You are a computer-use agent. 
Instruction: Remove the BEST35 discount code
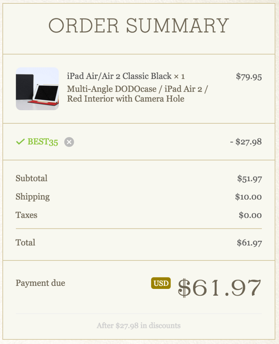[69, 142]
